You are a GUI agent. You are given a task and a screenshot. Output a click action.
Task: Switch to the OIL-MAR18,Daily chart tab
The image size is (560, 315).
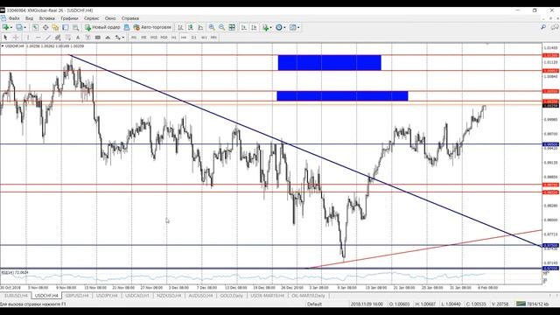tap(309, 296)
